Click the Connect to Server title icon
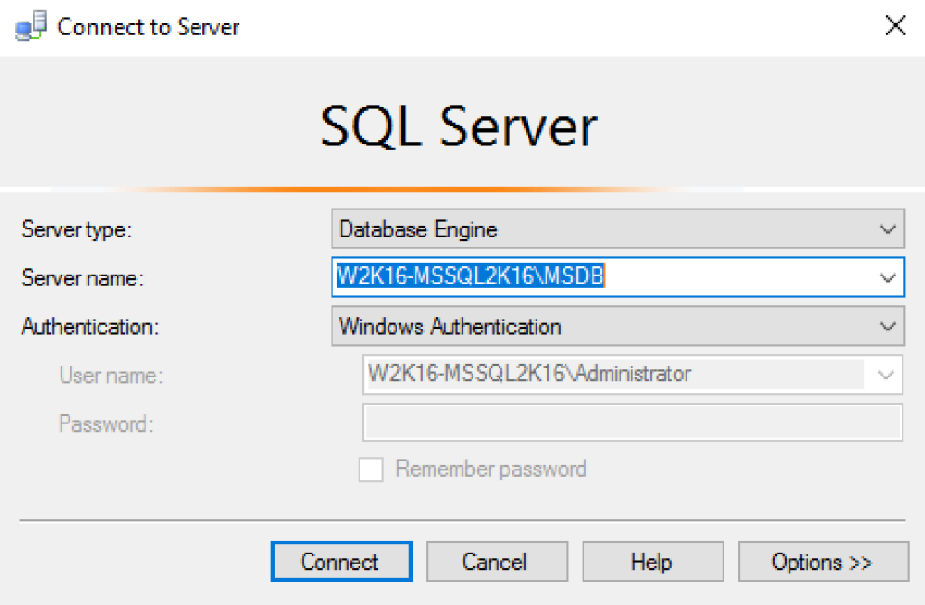This screenshot has width=925, height=605. pos(31,26)
